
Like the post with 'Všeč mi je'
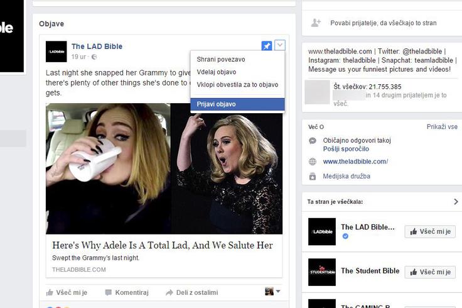coord(67,292)
